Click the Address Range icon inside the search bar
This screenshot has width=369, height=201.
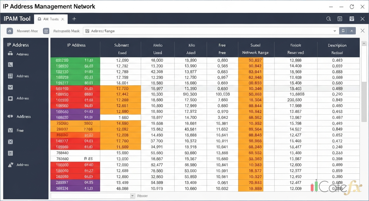[x=87, y=31]
